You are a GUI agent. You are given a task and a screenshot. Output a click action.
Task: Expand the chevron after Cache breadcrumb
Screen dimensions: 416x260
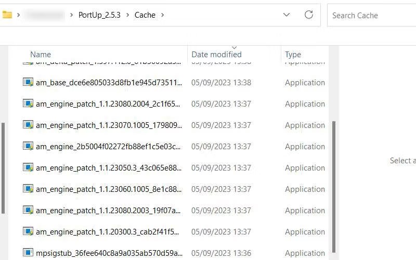tap(163, 15)
